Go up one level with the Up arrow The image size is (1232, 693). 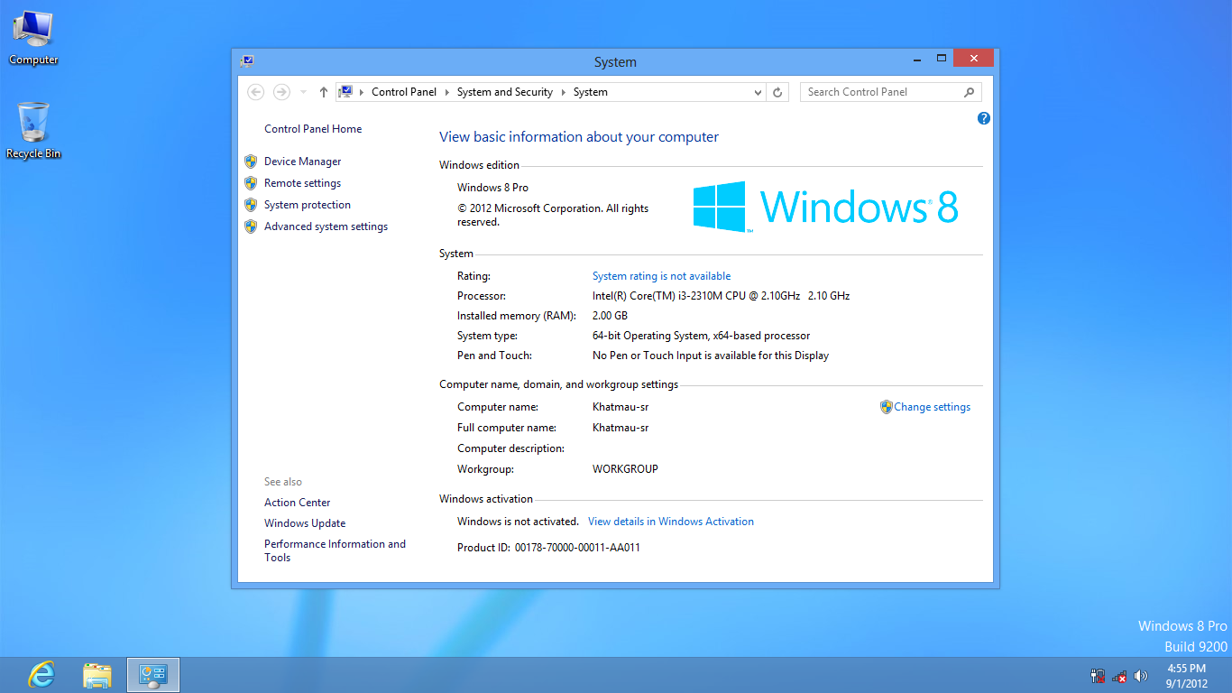(324, 92)
